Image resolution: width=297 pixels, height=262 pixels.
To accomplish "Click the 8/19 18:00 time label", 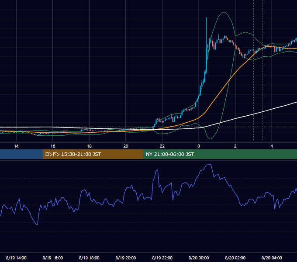I will click(x=89, y=258).
